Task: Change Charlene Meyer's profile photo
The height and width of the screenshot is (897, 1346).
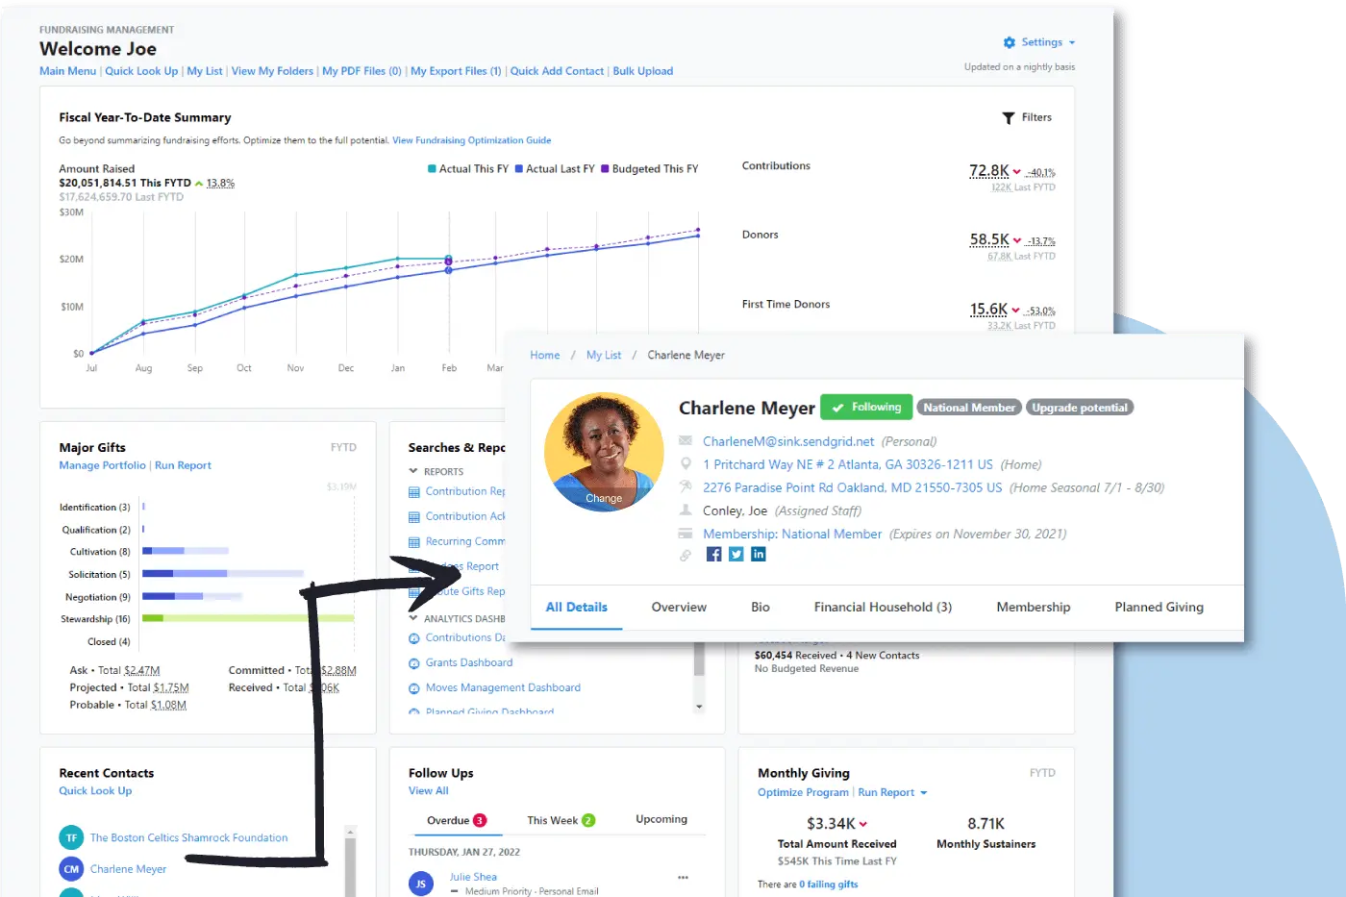Action: (603, 498)
